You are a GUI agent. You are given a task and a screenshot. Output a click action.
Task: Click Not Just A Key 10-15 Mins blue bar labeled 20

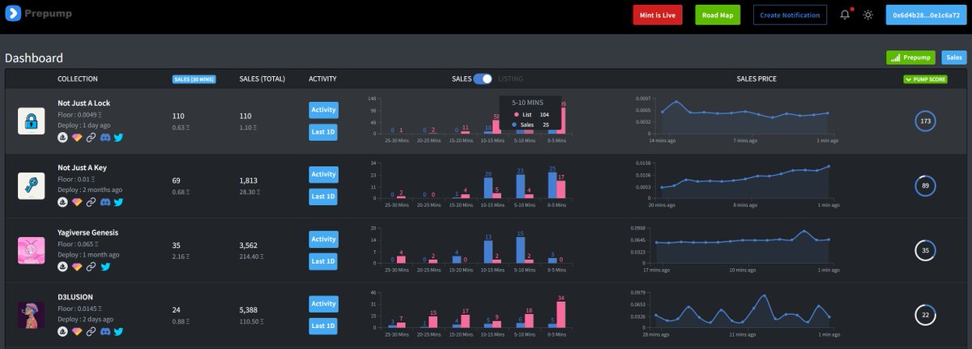488,188
